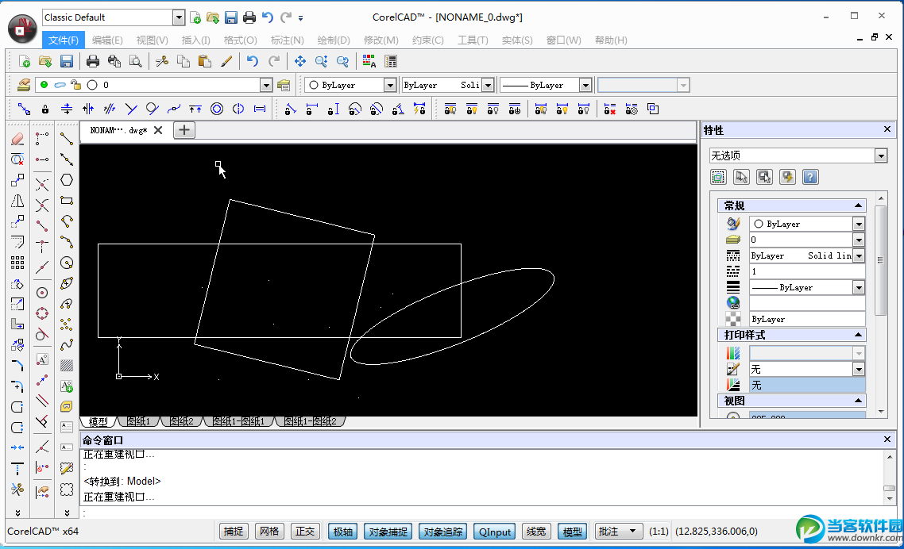Screen dimensions: 904x549
Task: Click the Undo arrow in the toolbar
Action: (x=253, y=61)
